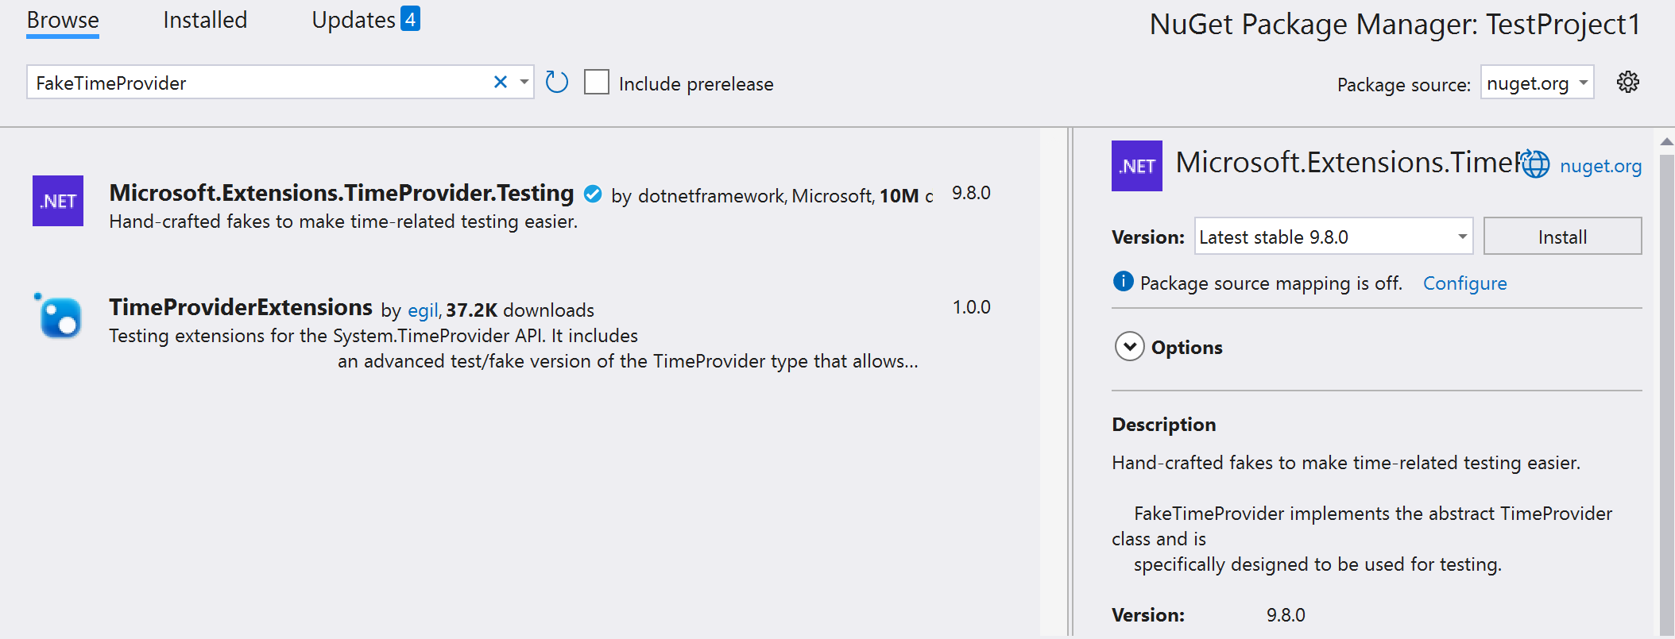Image resolution: width=1675 pixels, height=639 pixels.
Task: Click the "37.2K downloads" text
Action: pyautogui.click(x=520, y=310)
